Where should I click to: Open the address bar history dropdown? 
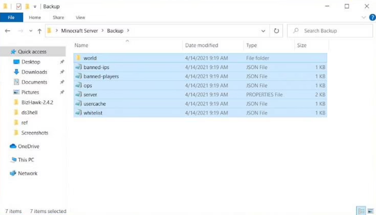[x=263, y=31]
